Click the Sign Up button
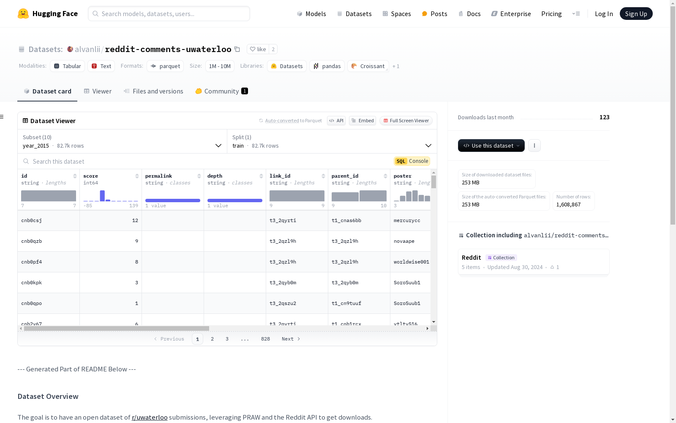 click(x=636, y=14)
